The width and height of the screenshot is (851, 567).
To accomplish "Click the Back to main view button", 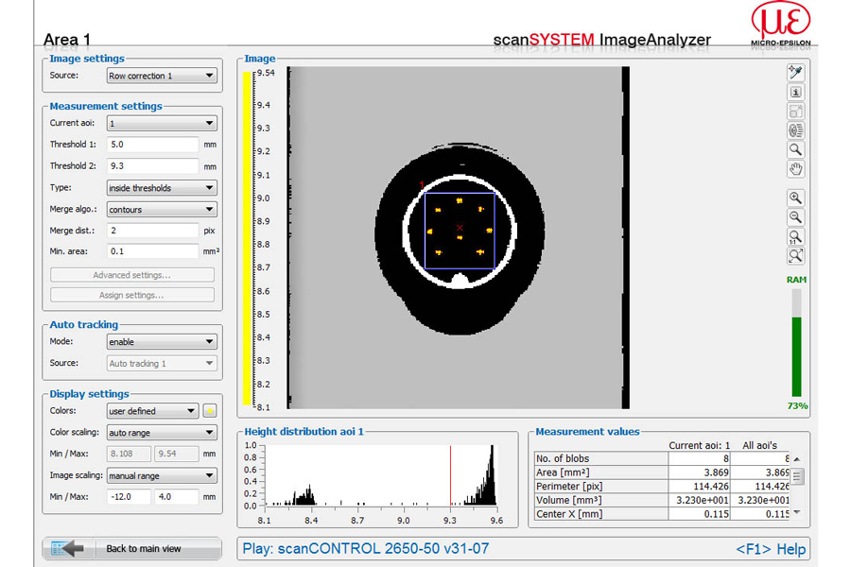I will point(131,549).
